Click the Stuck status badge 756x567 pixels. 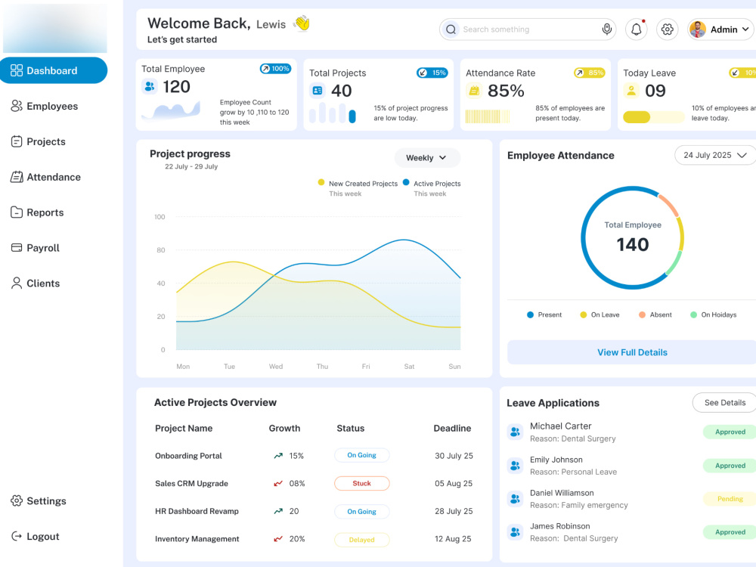tap(361, 483)
